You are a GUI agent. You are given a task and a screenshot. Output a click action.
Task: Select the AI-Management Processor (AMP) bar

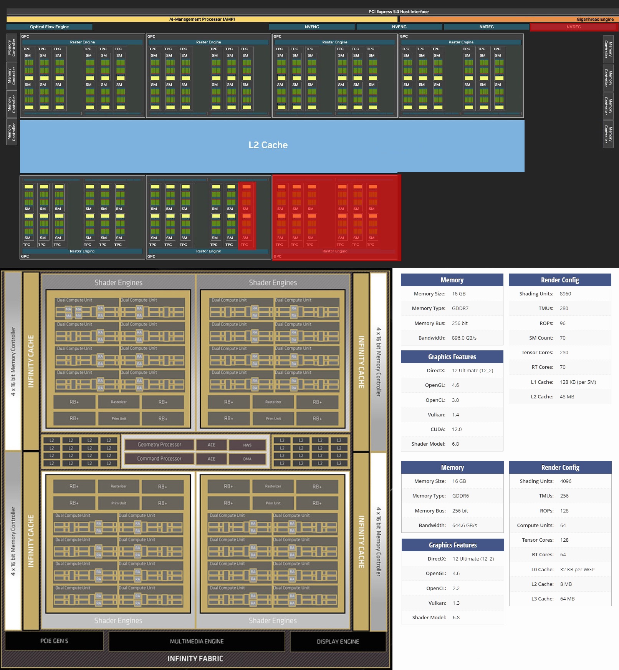pyautogui.click(x=202, y=19)
